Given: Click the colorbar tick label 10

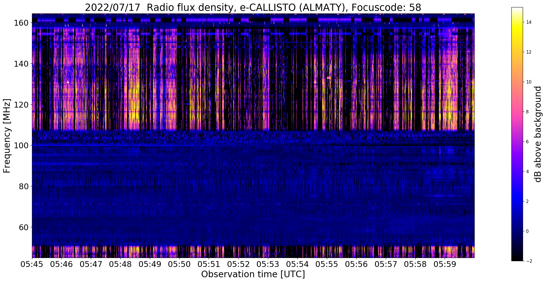Looking at the screenshot, I should [529, 82].
